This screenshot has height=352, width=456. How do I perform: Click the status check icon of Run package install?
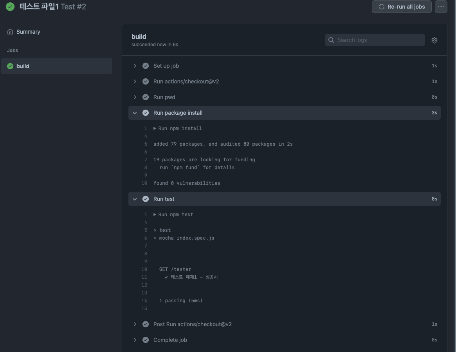coord(146,113)
